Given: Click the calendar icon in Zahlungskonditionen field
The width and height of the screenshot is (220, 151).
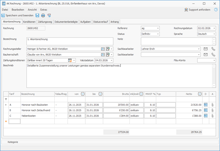Looking at the screenshot, I should click(70, 60).
